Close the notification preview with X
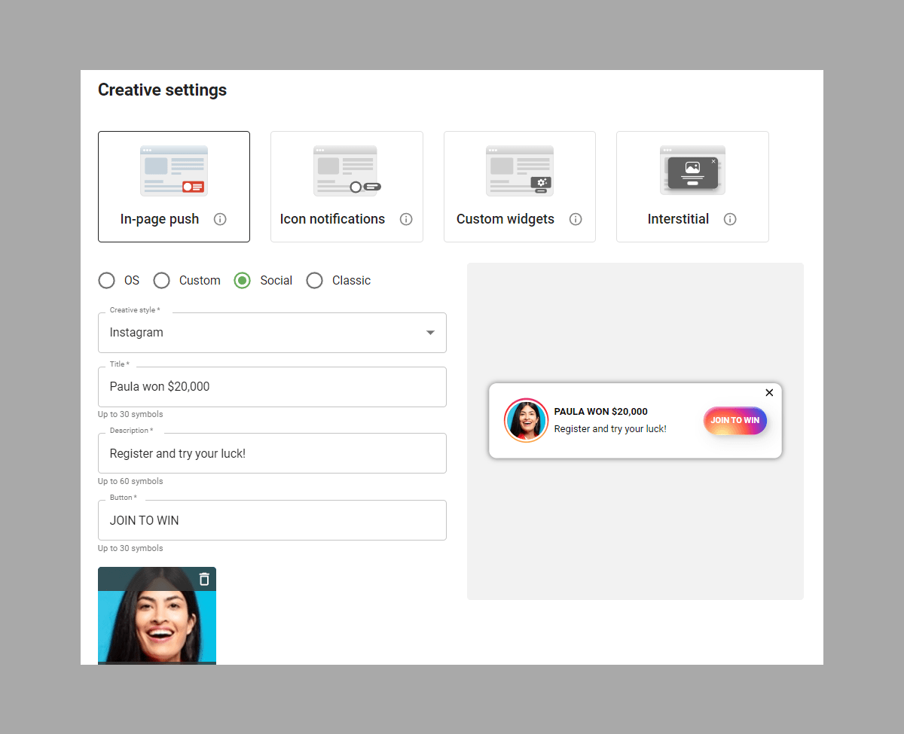 coord(769,392)
